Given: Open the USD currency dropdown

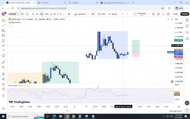Looking at the screenshot, I should 179,19.
